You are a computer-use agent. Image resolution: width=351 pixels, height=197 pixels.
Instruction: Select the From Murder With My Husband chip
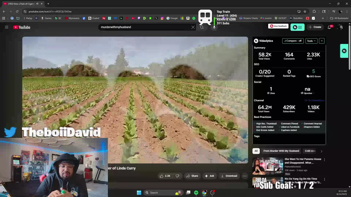point(281,151)
